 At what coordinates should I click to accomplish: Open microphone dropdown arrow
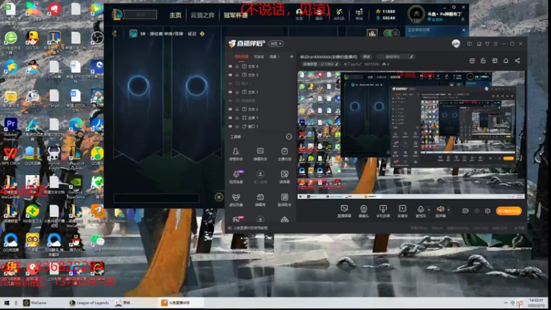click(428, 210)
